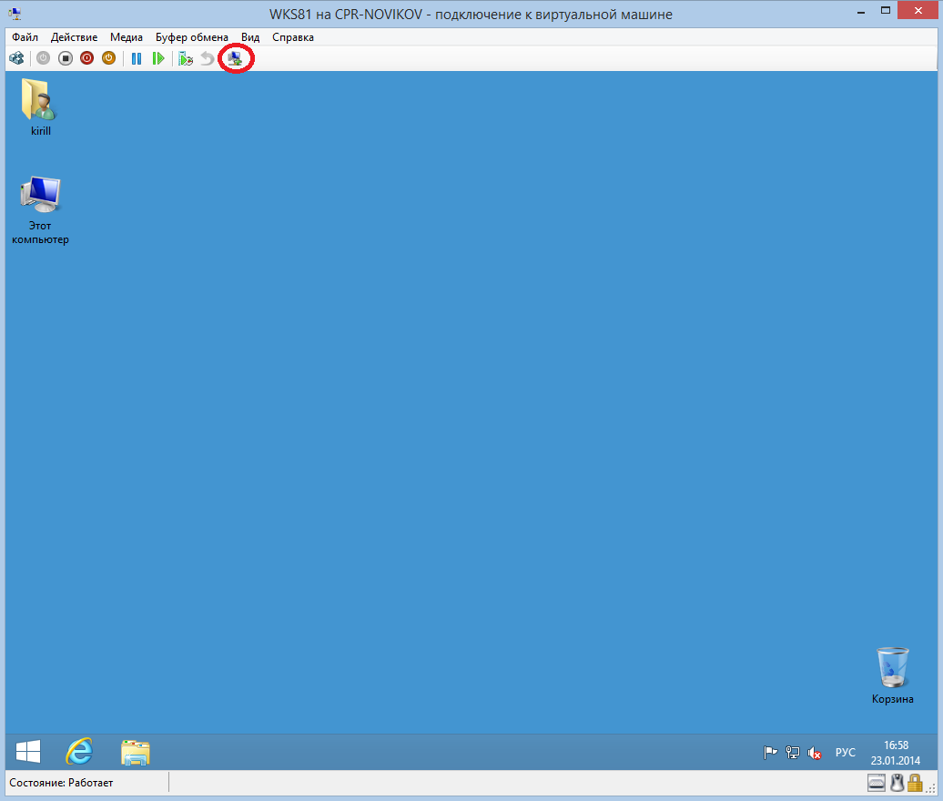Select the Этот компьютер desktop icon

click(40, 195)
